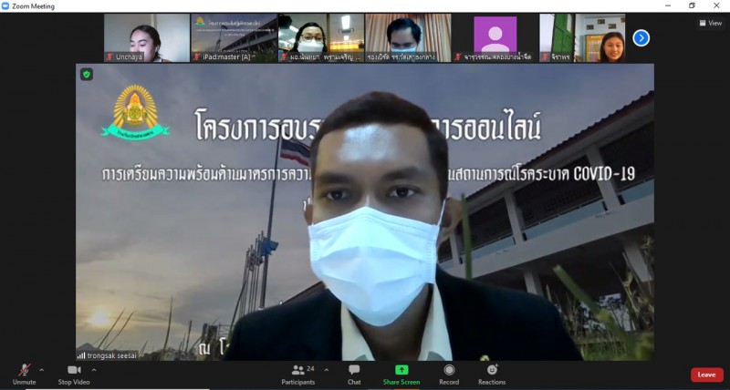This screenshot has height=390, width=730.
Task: Click the green encryption shield icon
Action: tap(87, 74)
